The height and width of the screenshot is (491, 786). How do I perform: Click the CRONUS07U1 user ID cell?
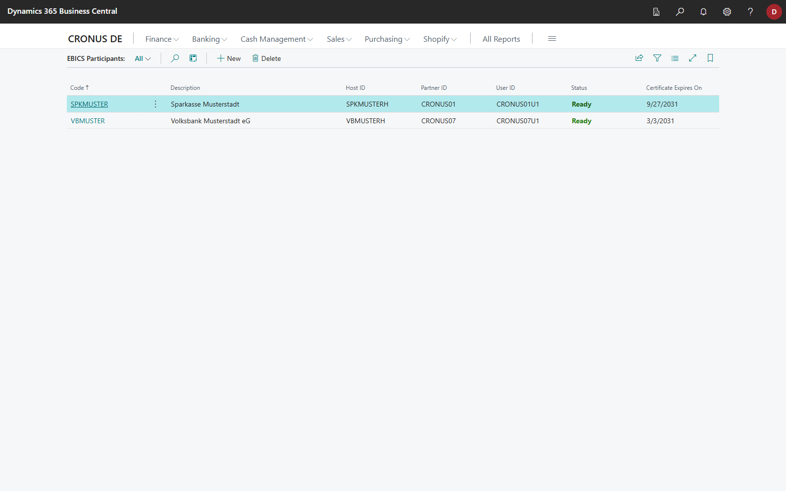coord(518,121)
